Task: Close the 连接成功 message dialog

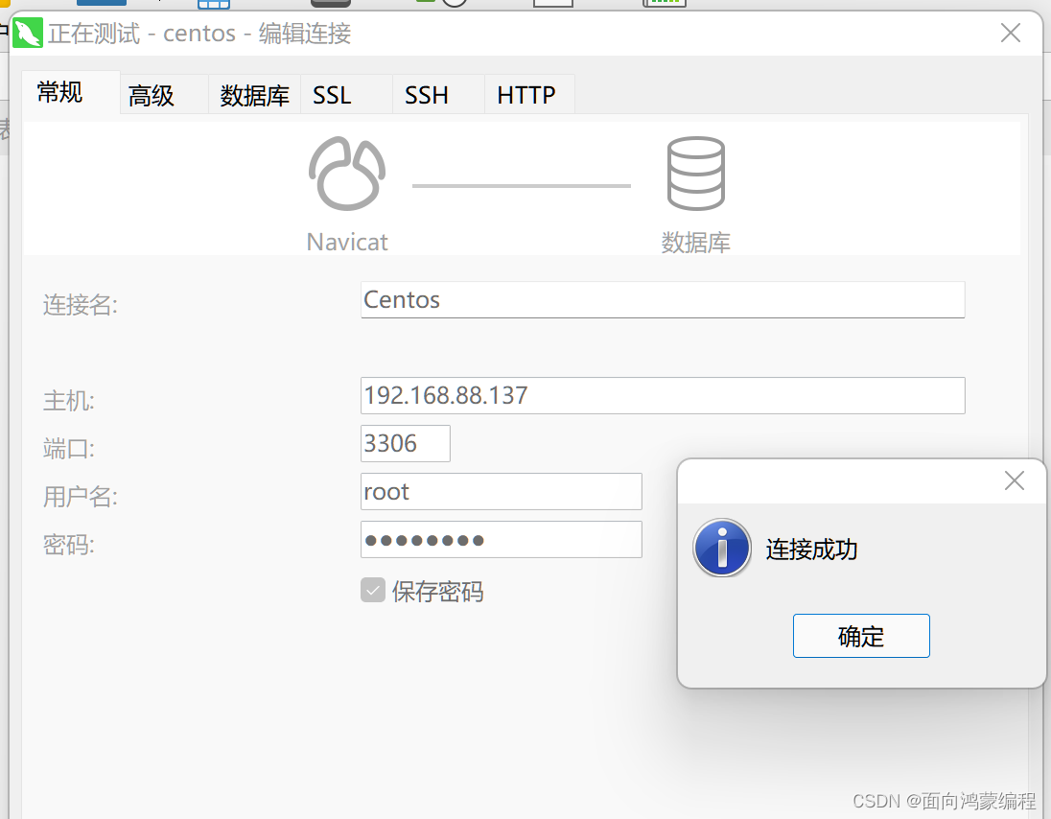Action: [x=1015, y=480]
